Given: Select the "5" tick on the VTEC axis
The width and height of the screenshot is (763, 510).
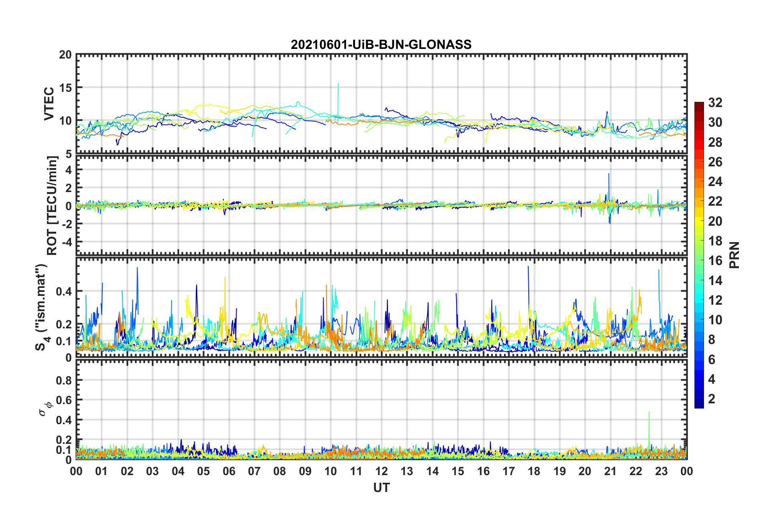Looking at the screenshot, I should coord(69,154).
